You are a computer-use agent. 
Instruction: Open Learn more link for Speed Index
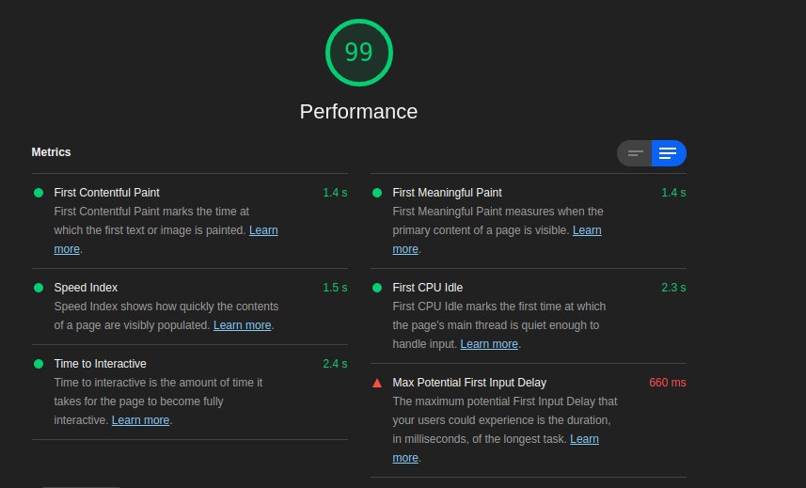click(242, 325)
